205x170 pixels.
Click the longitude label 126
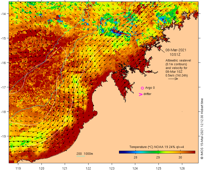coord(182,168)
